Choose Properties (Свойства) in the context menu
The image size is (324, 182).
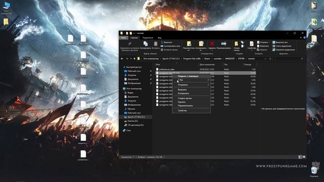coord(191,111)
